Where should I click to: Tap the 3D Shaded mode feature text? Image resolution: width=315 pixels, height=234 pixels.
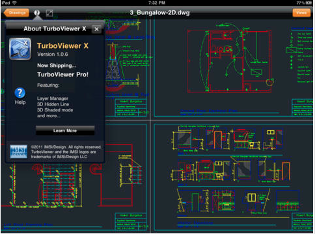pos(55,110)
